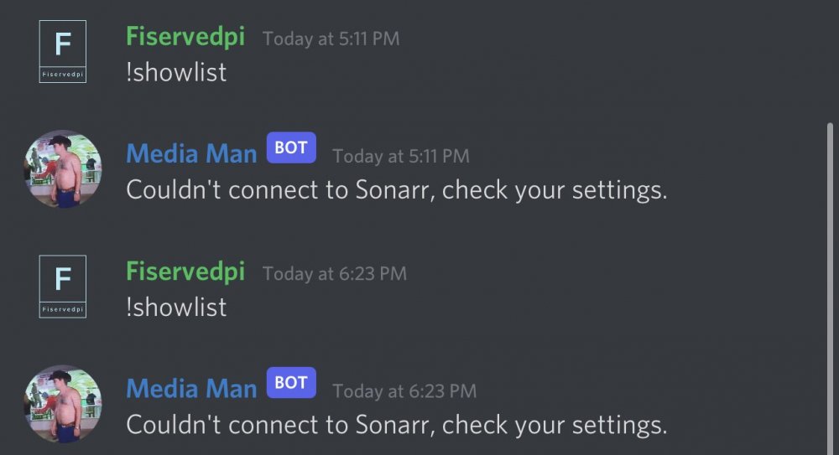Click the chat scrollbar thumb
This screenshot has width=839, height=455.
pyautogui.click(x=830, y=289)
